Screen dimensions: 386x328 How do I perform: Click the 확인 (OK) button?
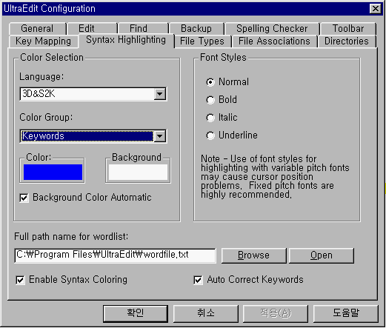[136, 314]
